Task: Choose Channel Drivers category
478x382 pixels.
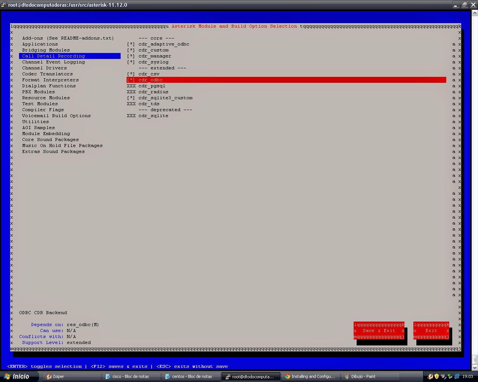Action: (44, 68)
